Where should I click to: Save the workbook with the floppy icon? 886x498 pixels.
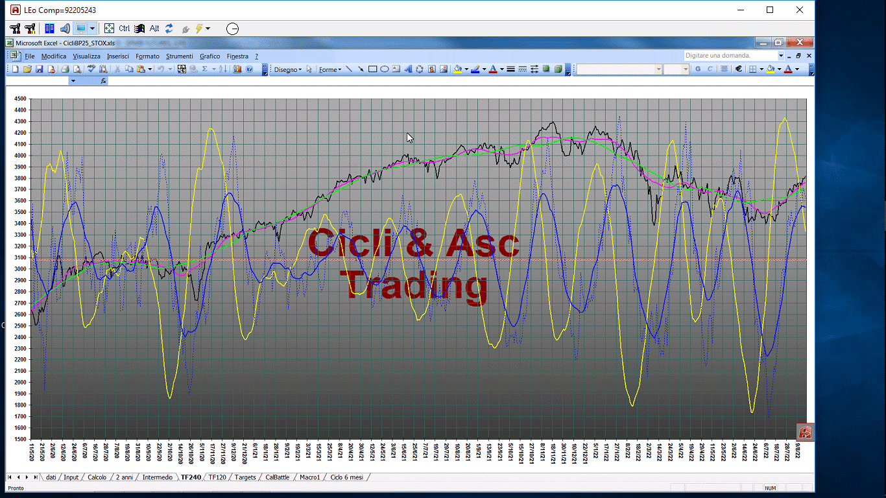click(40, 69)
